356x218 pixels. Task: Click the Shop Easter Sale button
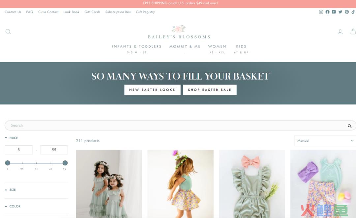pyautogui.click(x=210, y=90)
